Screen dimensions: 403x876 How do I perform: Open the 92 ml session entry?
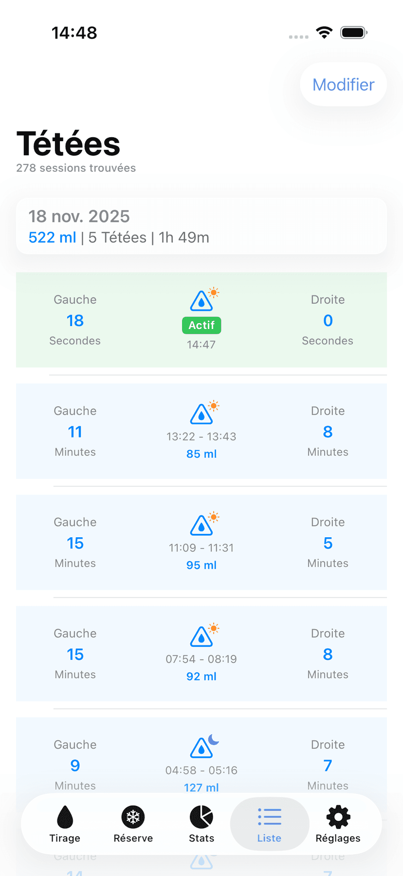tap(201, 676)
